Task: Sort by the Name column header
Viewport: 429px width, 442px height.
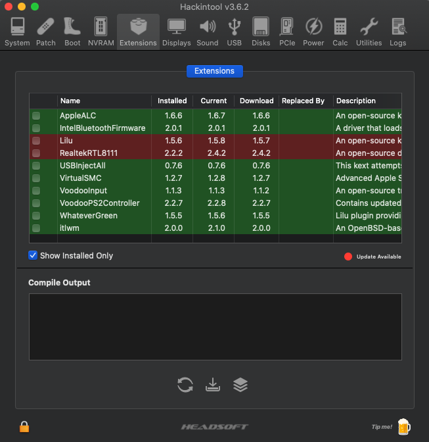Action: 104,101
